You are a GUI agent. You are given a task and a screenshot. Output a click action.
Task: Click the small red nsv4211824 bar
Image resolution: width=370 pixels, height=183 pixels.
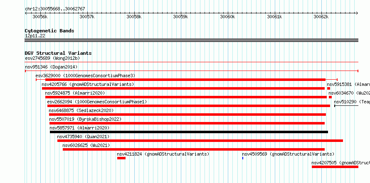pyautogui.click(x=121, y=158)
